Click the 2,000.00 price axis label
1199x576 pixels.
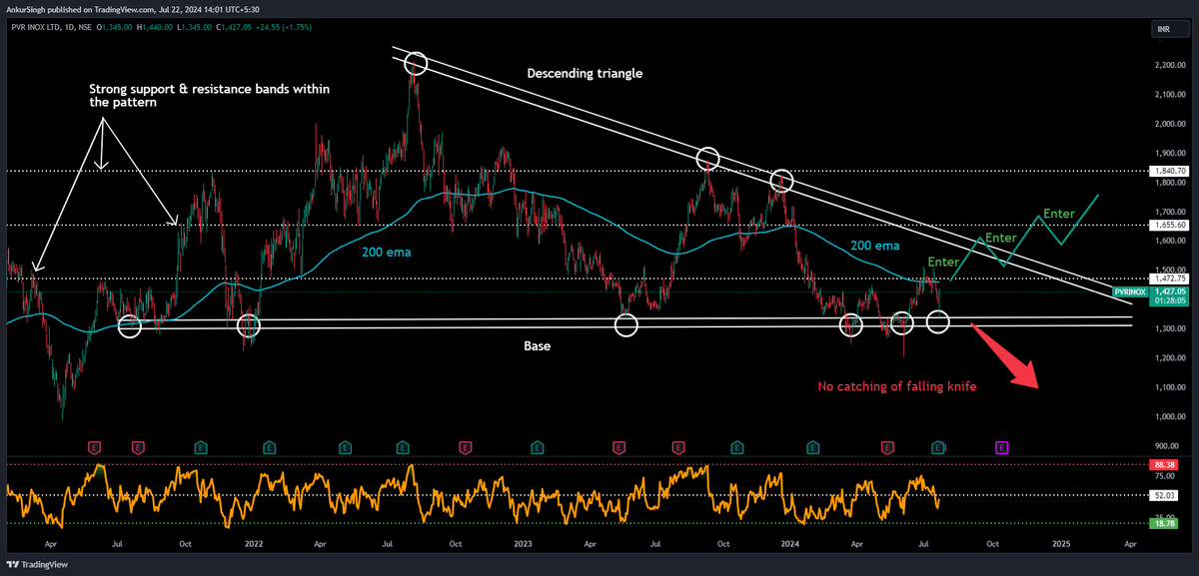pyautogui.click(x=1170, y=124)
